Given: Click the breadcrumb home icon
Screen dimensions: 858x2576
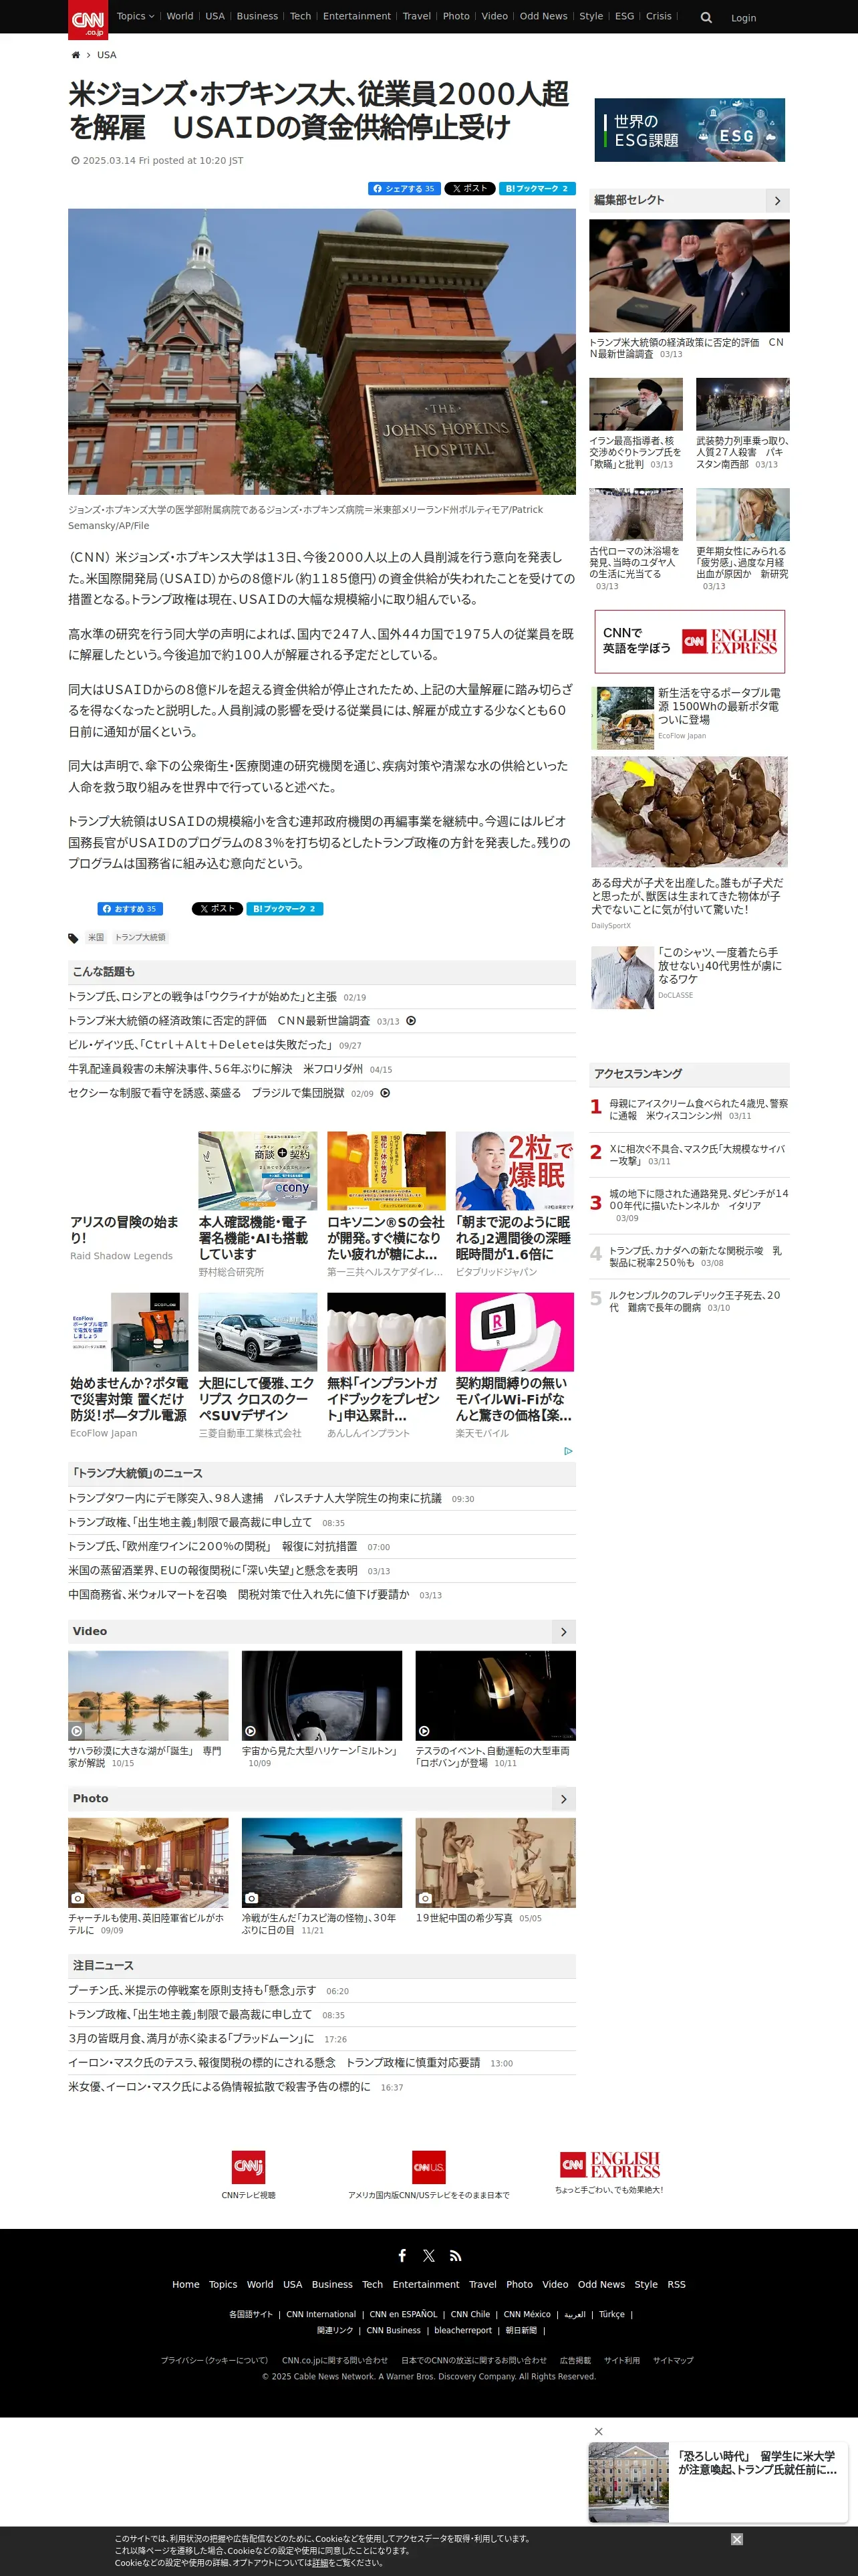Looking at the screenshot, I should pos(75,55).
